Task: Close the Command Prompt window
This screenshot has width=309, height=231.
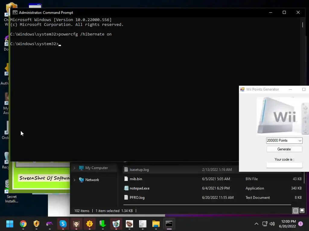Action: pos(298,12)
